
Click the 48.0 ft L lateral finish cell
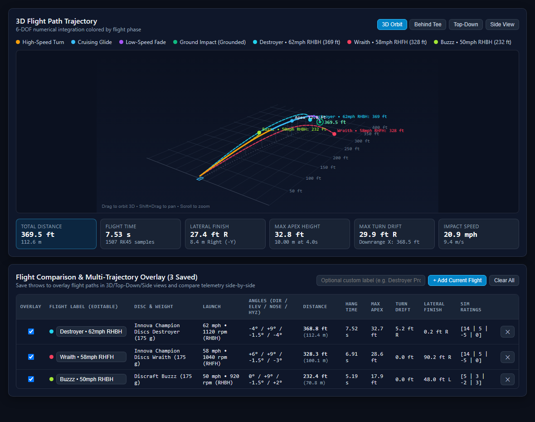[437, 379]
